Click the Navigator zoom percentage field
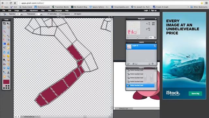Screen dimensions: 209x118 [151, 37]
